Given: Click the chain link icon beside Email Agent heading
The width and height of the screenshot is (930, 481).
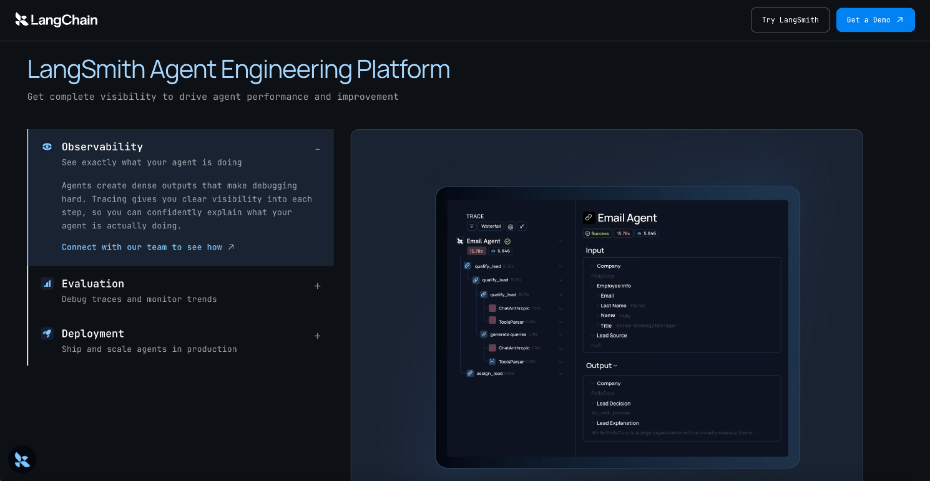Looking at the screenshot, I should [x=588, y=218].
